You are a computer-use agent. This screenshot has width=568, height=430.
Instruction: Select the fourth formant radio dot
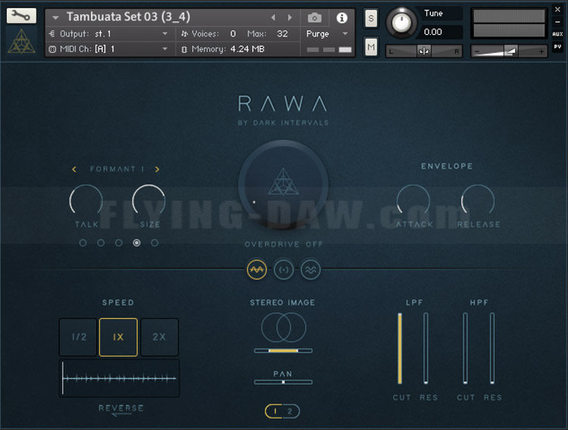[136, 243]
